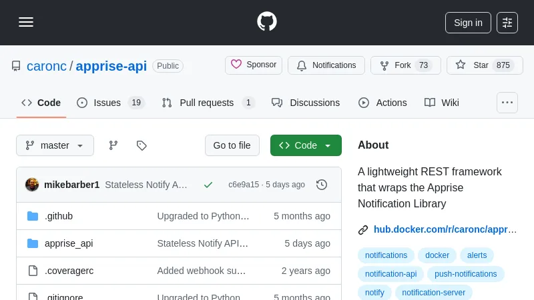
Task: View branches via the branch icon
Action: tap(113, 145)
